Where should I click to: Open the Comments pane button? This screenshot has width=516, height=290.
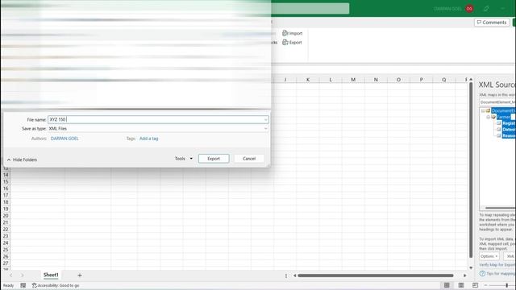point(492,23)
